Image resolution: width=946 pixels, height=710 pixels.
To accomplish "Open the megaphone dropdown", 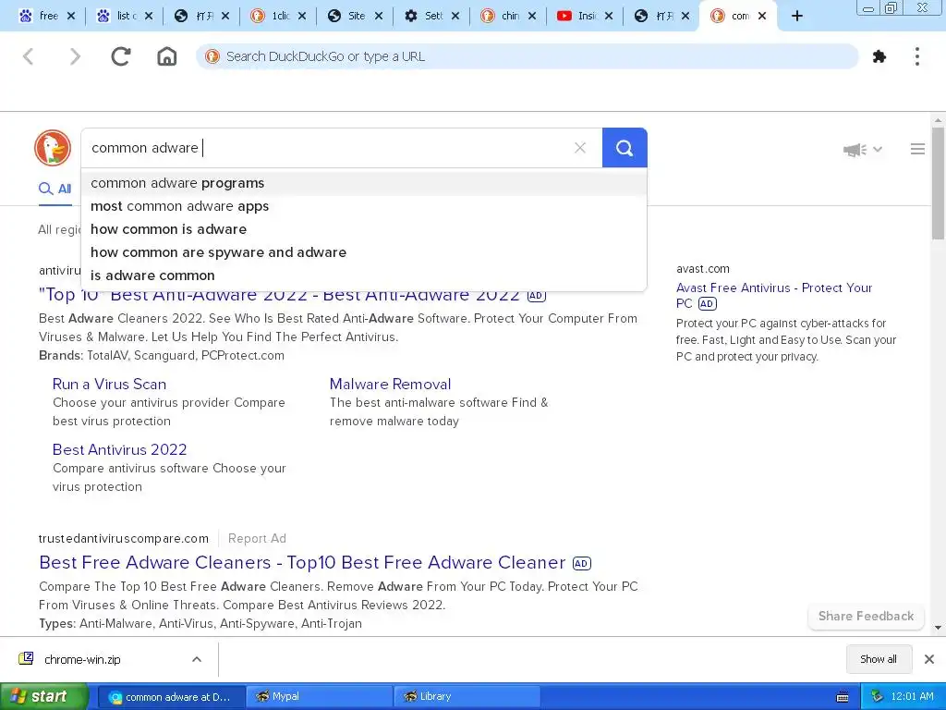I will [863, 149].
